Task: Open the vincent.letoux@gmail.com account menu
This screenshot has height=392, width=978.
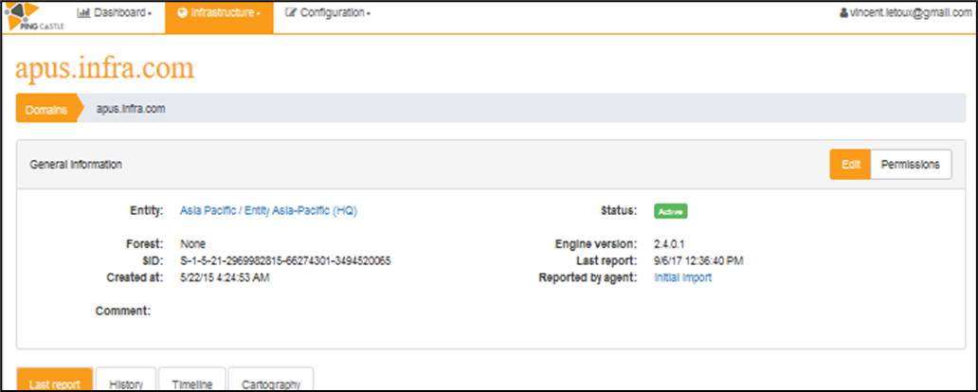Action: click(x=905, y=12)
